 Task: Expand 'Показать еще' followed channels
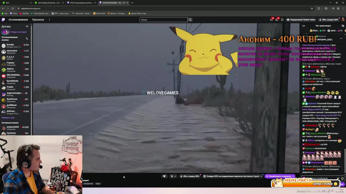coord(8,118)
